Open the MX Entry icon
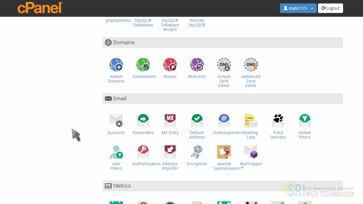Screen dimensions: 363x204 170,121
